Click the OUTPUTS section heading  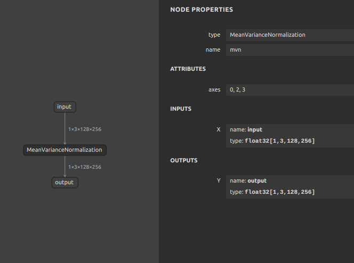184,160
